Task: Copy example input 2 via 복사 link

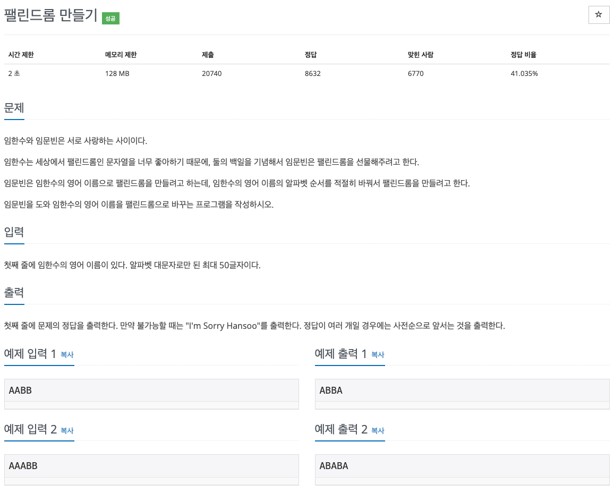Action: (x=67, y=430)
